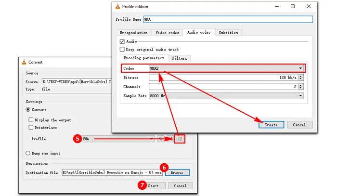Open the Profile dropdown set to WMA

click(x=117, y=139)
